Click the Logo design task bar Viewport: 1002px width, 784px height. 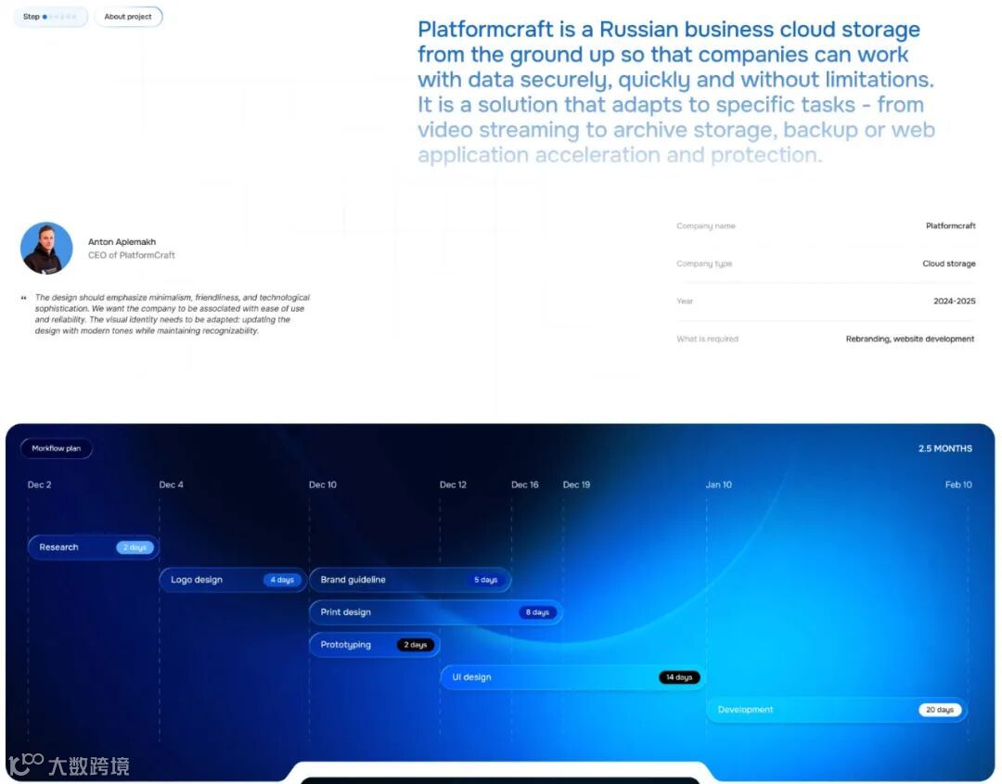[x=233, y=580]
